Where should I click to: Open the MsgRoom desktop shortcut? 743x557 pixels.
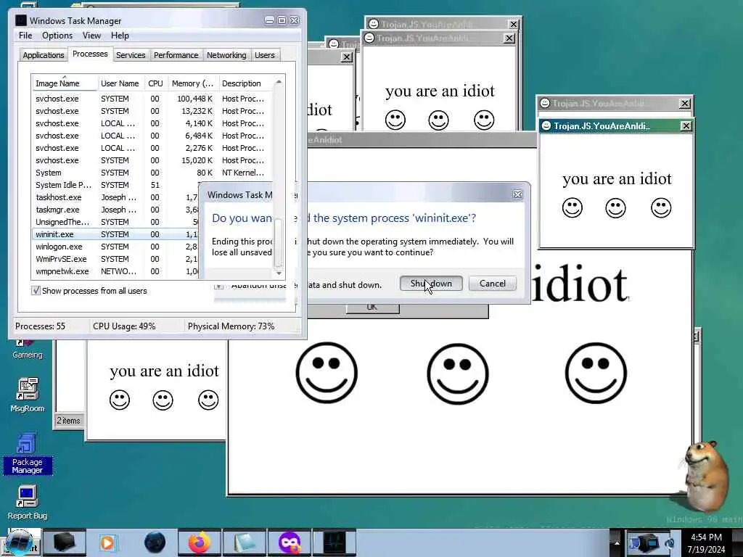tap(27, 395)
